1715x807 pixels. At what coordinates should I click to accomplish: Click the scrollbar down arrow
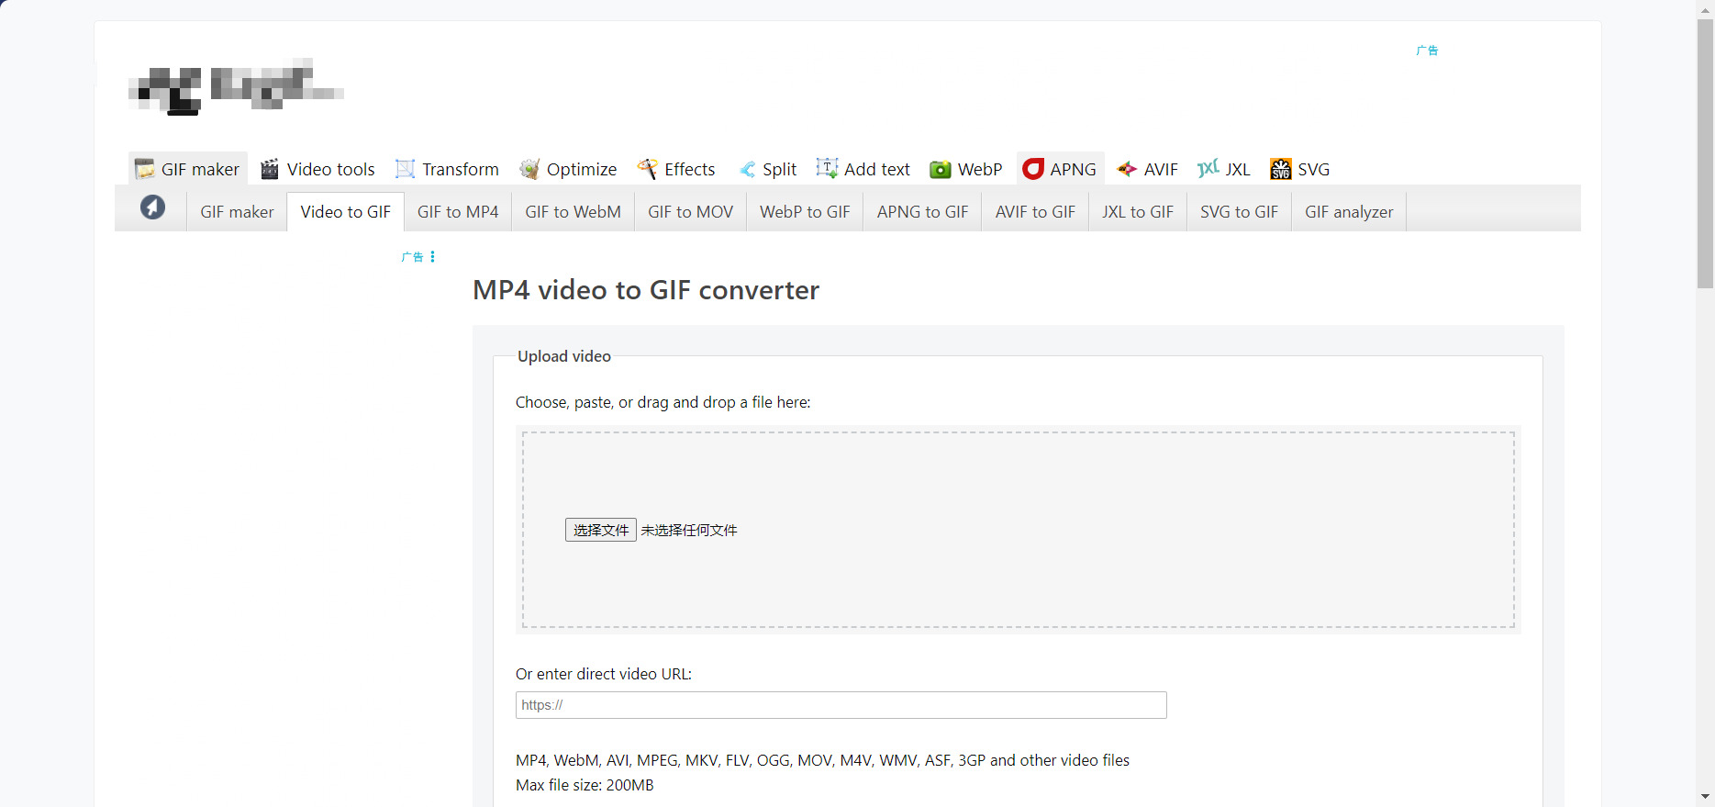[x=1706, y=797]
